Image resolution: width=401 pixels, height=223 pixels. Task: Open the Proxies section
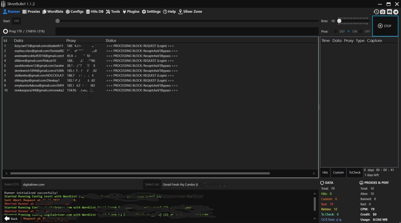coord(31,12)
